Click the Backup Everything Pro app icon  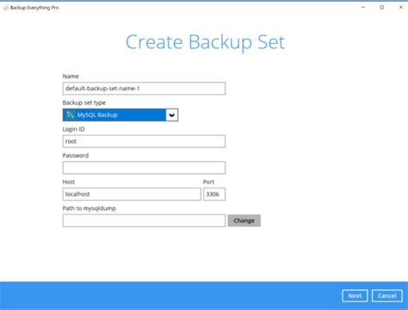coord(6,8)
